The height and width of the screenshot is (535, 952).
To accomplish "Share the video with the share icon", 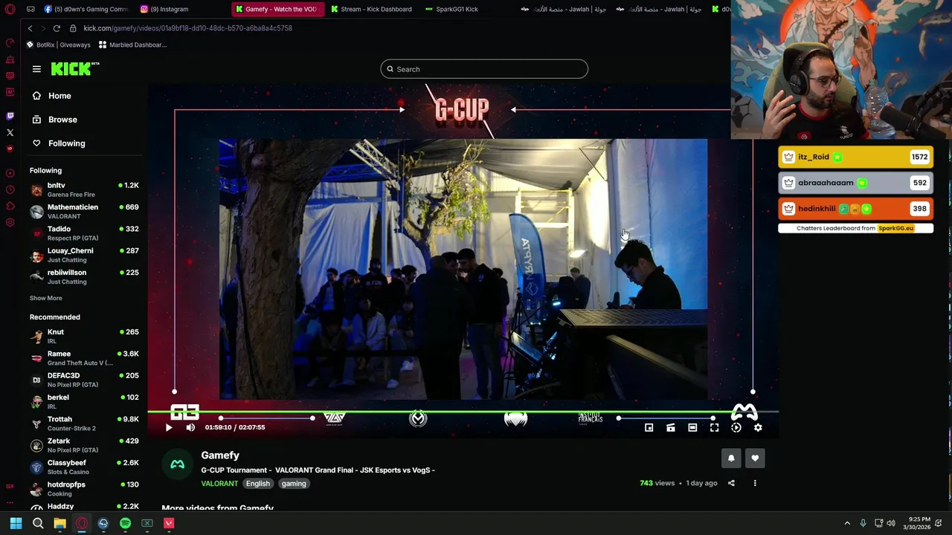I will (x=731, y=483).
